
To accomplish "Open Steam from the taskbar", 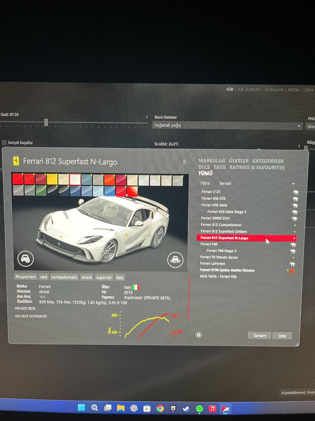I will [186, 409].
